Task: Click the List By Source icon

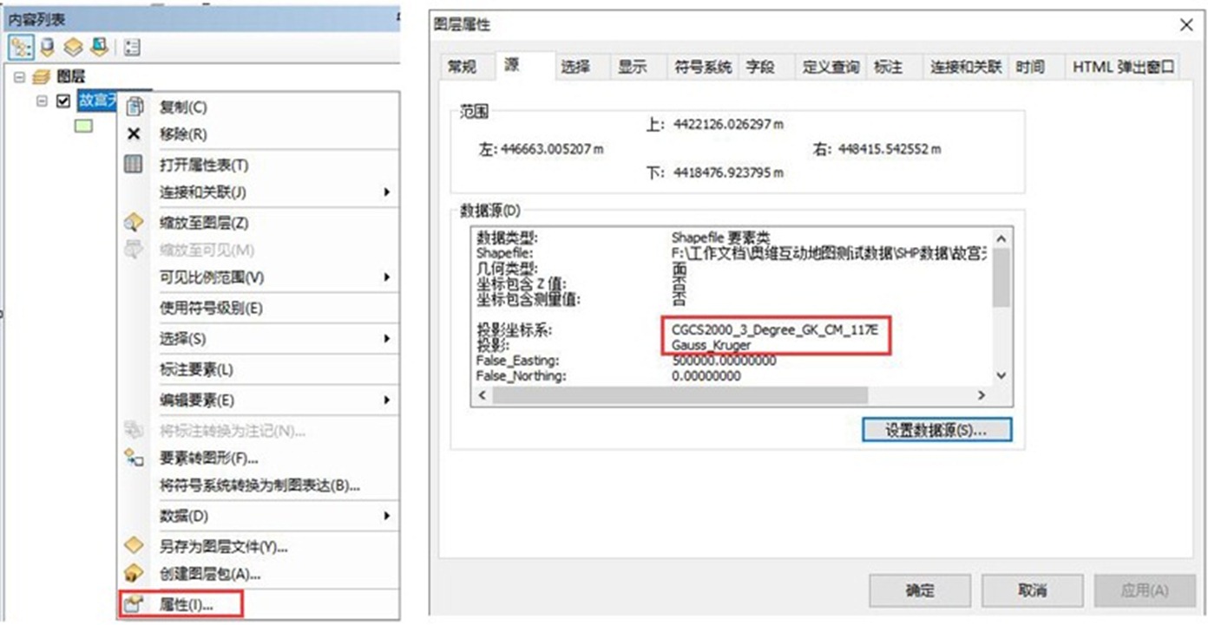Action: [x=48, y=46]
